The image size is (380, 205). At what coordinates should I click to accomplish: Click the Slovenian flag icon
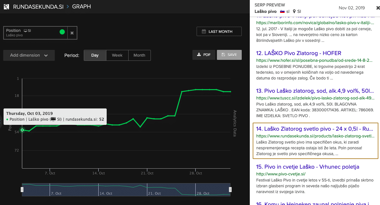tap(282, 11)
